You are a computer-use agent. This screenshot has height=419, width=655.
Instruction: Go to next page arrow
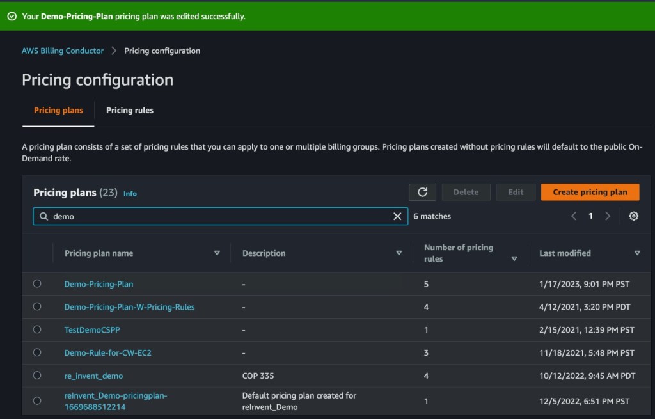tap(608, 216)
